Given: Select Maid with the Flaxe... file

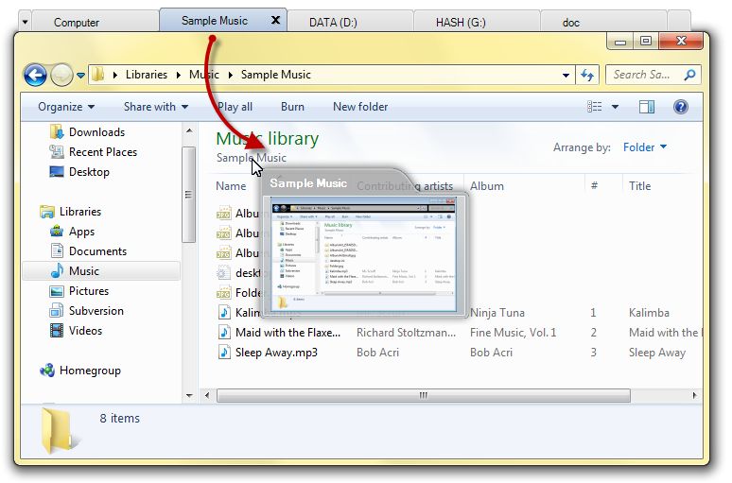Looking at the screenshot, I should 288,333.
